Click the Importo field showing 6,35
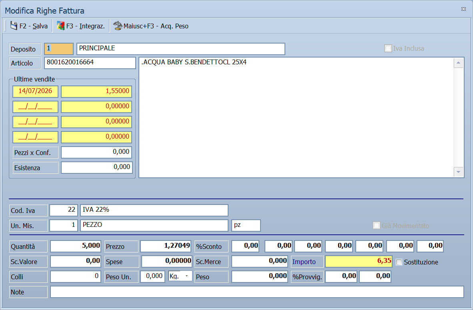 click(x=359, y=261)
